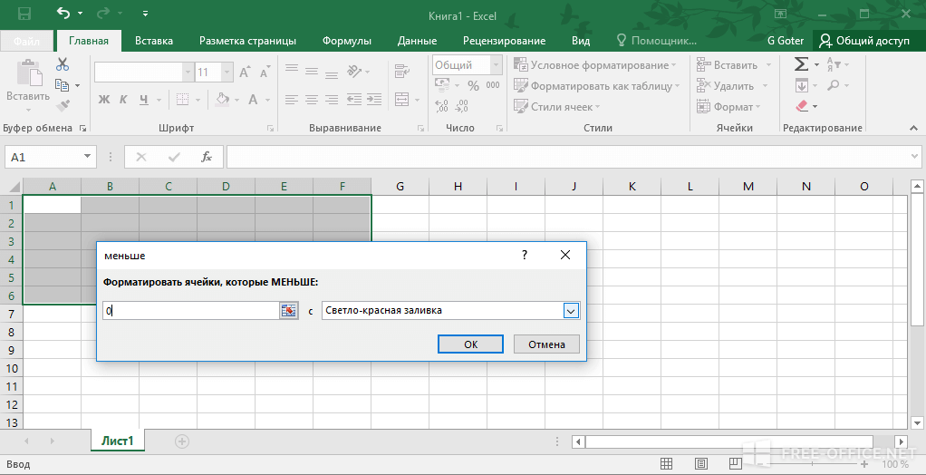Click the Format Painter brush icon
The image size is (926, 475).
click(63, 106)
